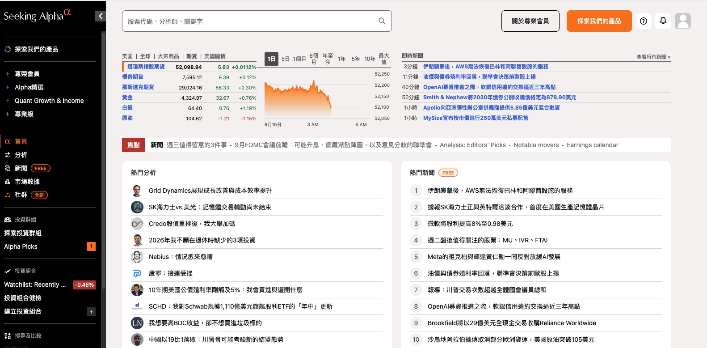This screenshot has width=707, height=348.
Task: Open 探索投資群組 in the sidebar
Action: click(23, 233)
